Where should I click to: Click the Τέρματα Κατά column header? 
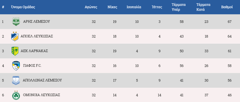point(203,7)
